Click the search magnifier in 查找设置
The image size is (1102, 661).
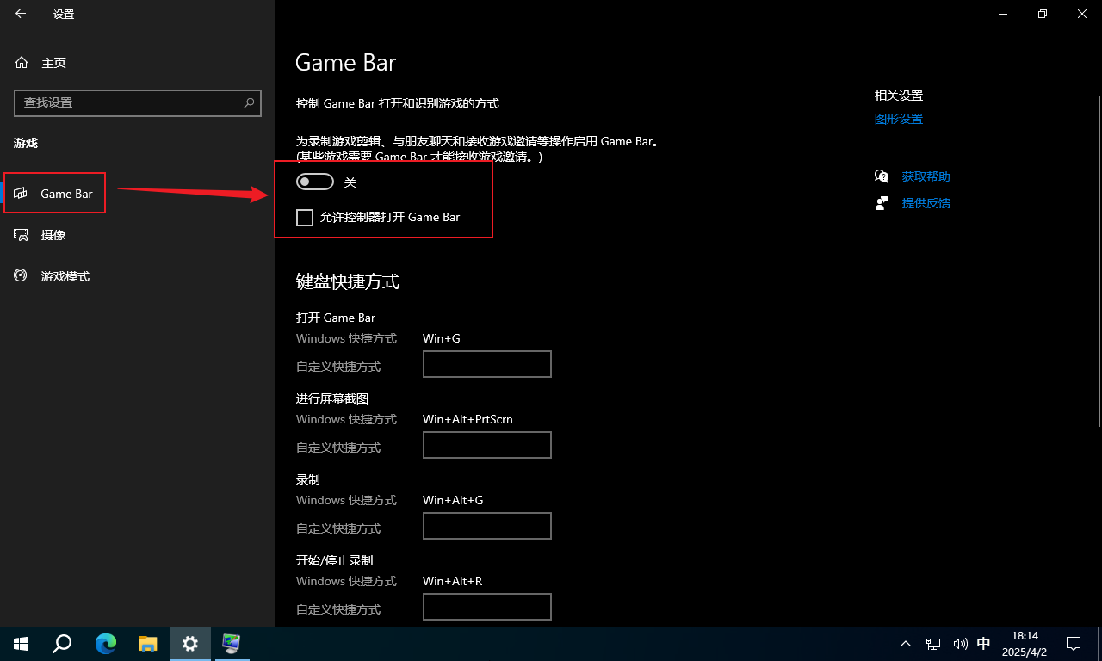pos(249,102)
